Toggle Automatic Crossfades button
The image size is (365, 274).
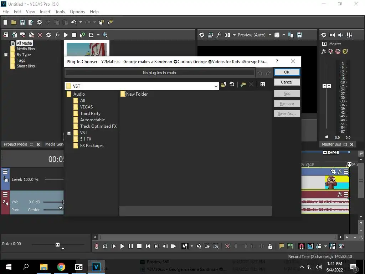[x=310, y=246]
